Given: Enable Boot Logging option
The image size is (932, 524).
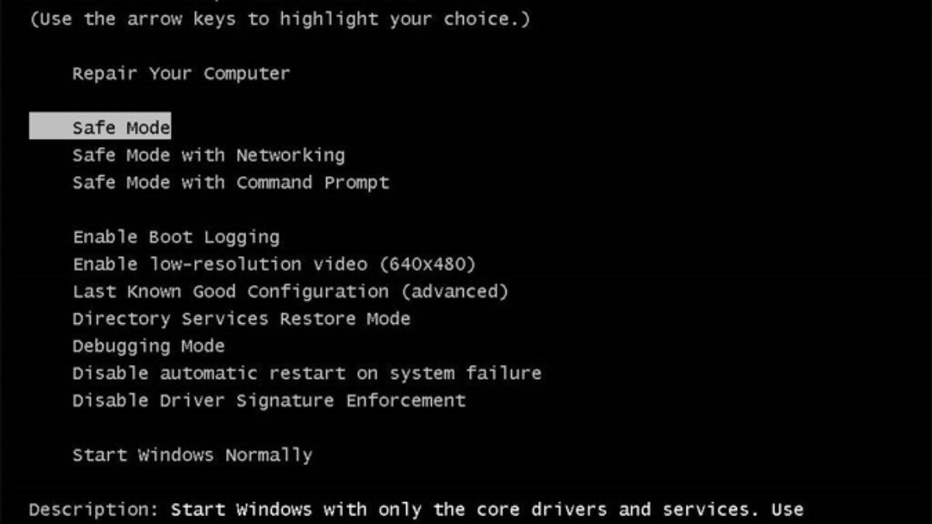Looking at the screenshot, I should click(176, 237).
